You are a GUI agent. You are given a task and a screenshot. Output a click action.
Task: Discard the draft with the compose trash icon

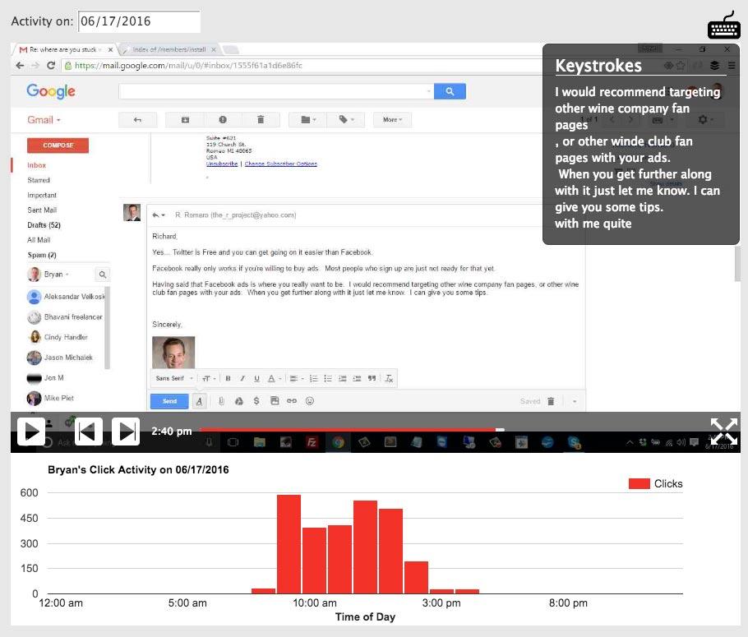pyautogui.click(x=551, y=401)
